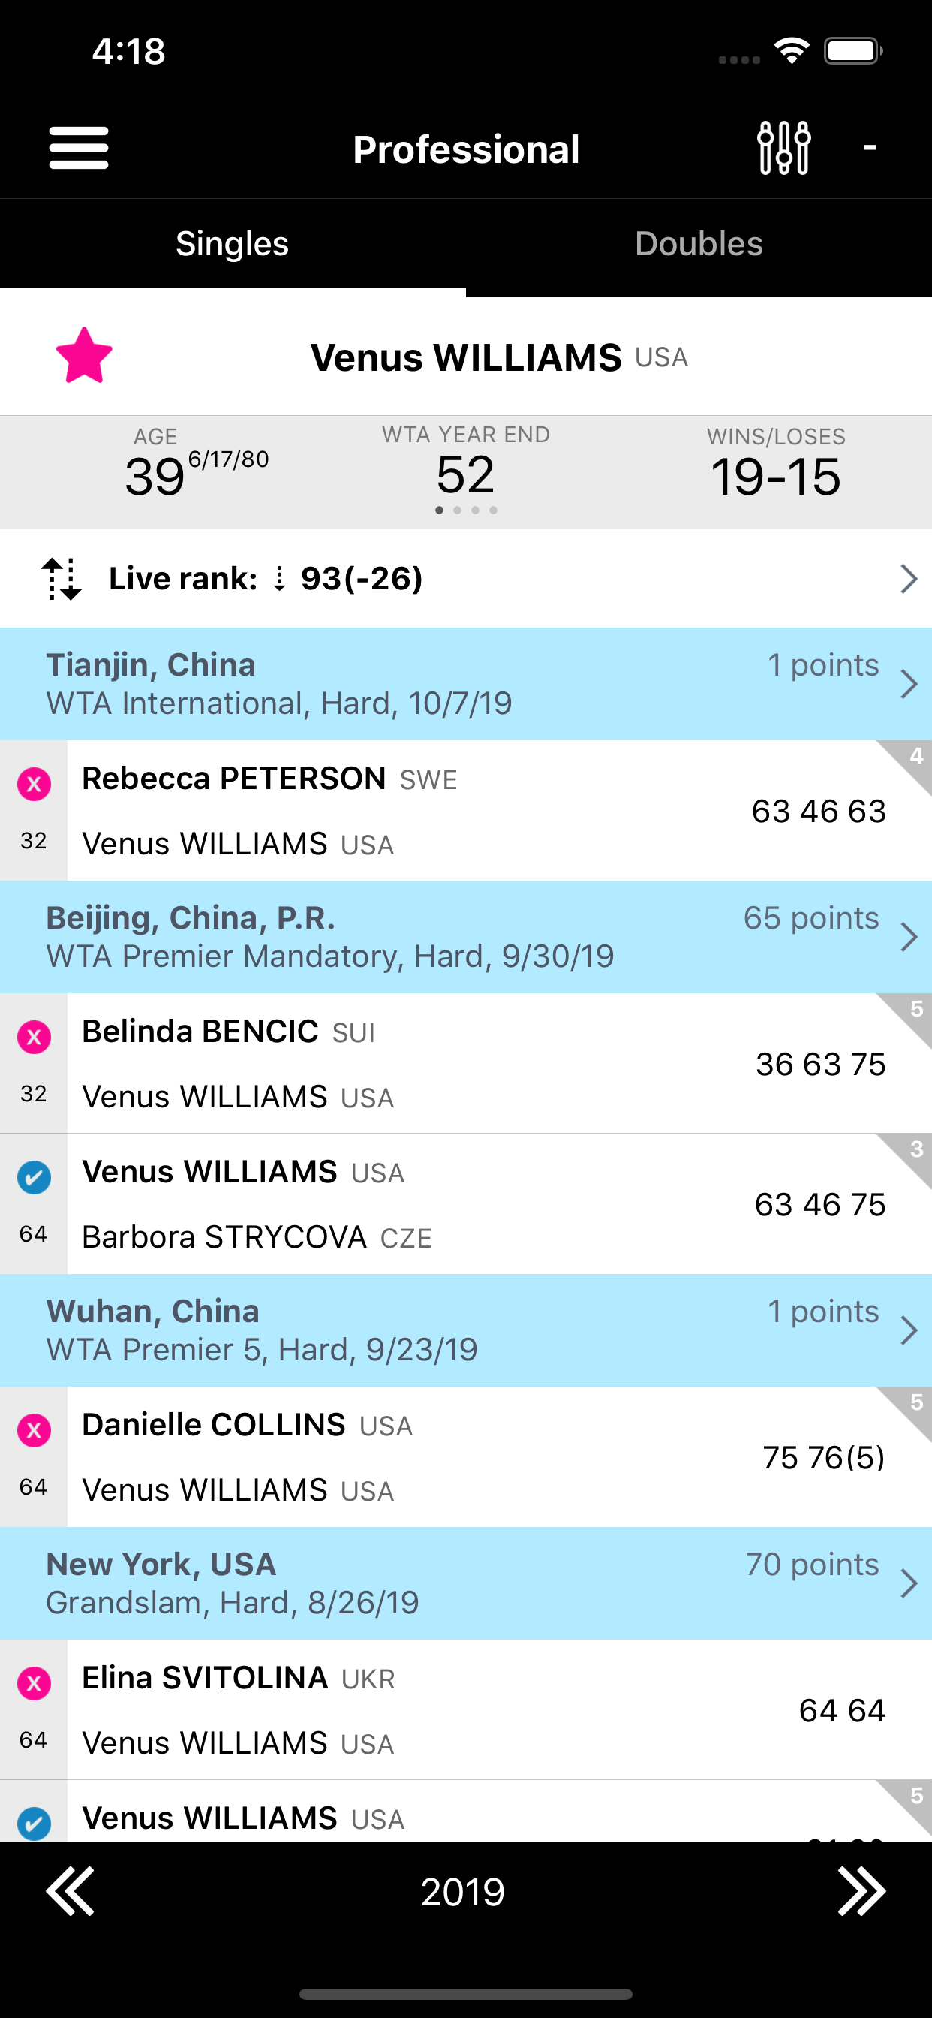Open the filter sliders settings
The height and width of the screenshot is (2018, 932).
click(x=783, y=148)
